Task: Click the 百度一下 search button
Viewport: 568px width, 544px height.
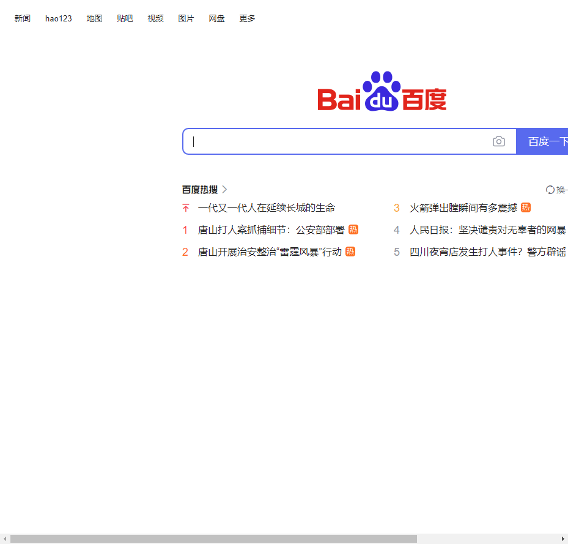Action: [542, 141]
